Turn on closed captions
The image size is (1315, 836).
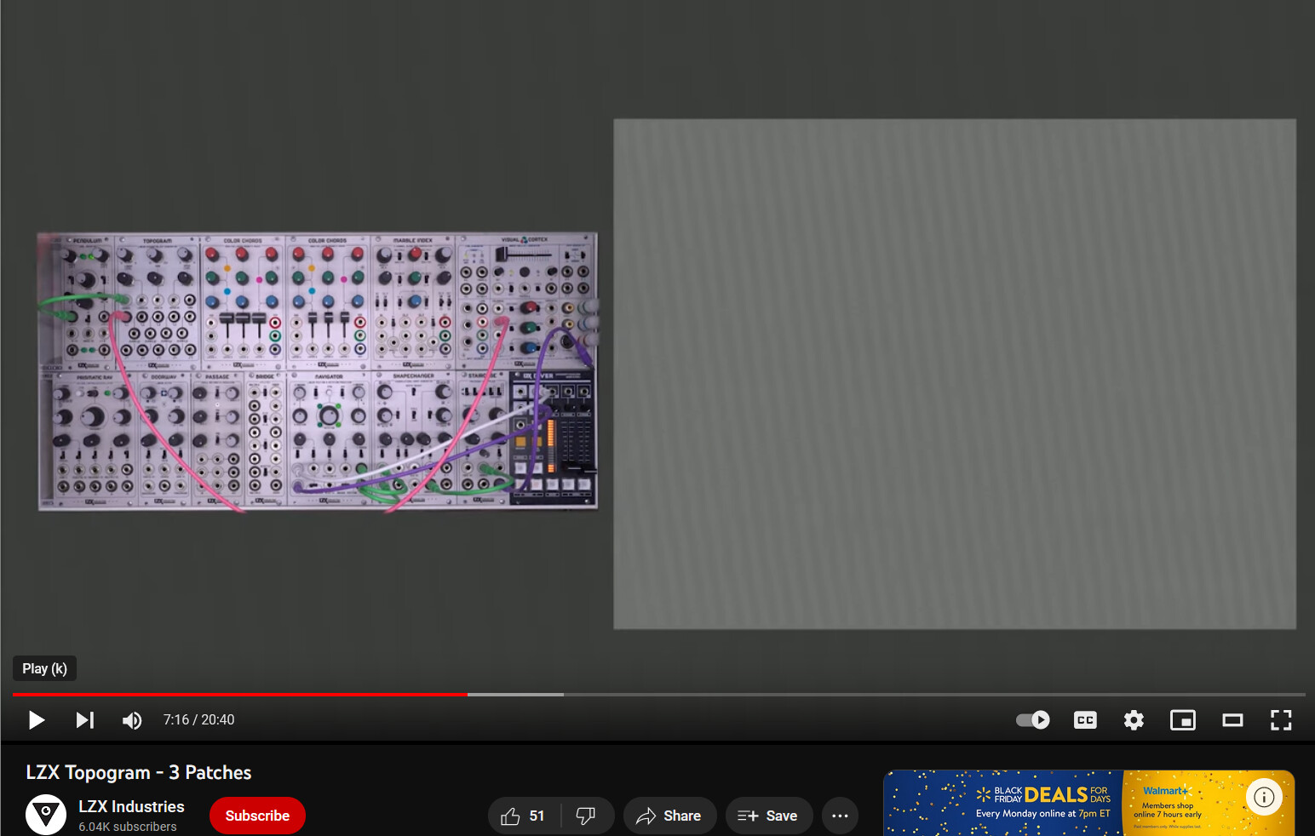1085,720
